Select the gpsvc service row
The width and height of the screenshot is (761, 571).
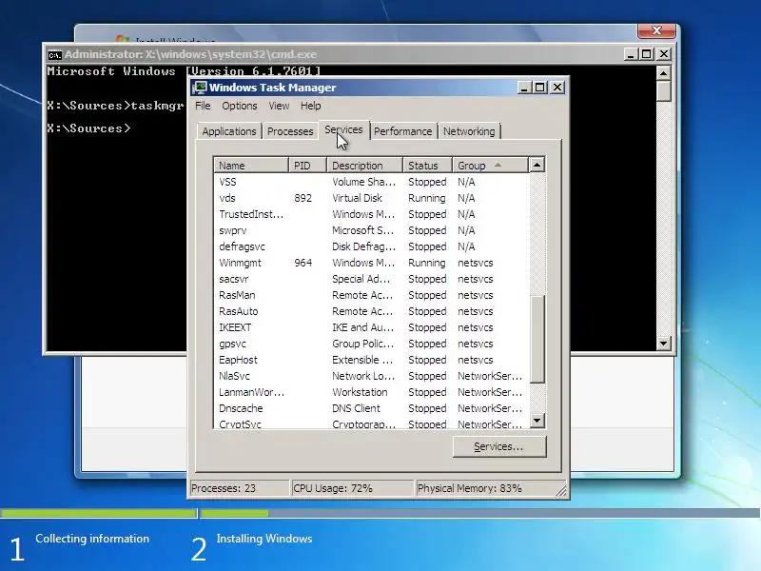coord(372,344)
